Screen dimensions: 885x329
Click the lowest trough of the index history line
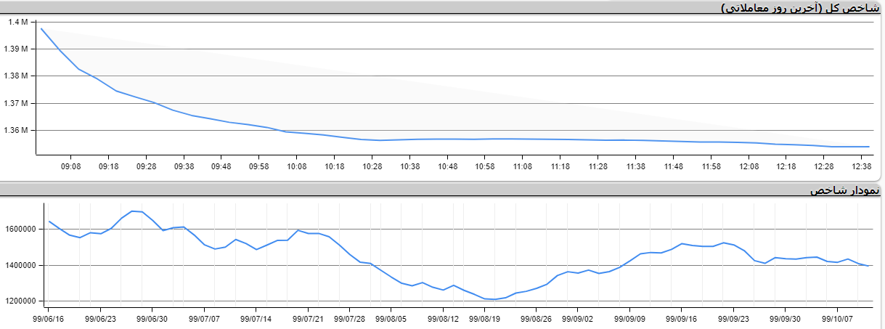494,299
